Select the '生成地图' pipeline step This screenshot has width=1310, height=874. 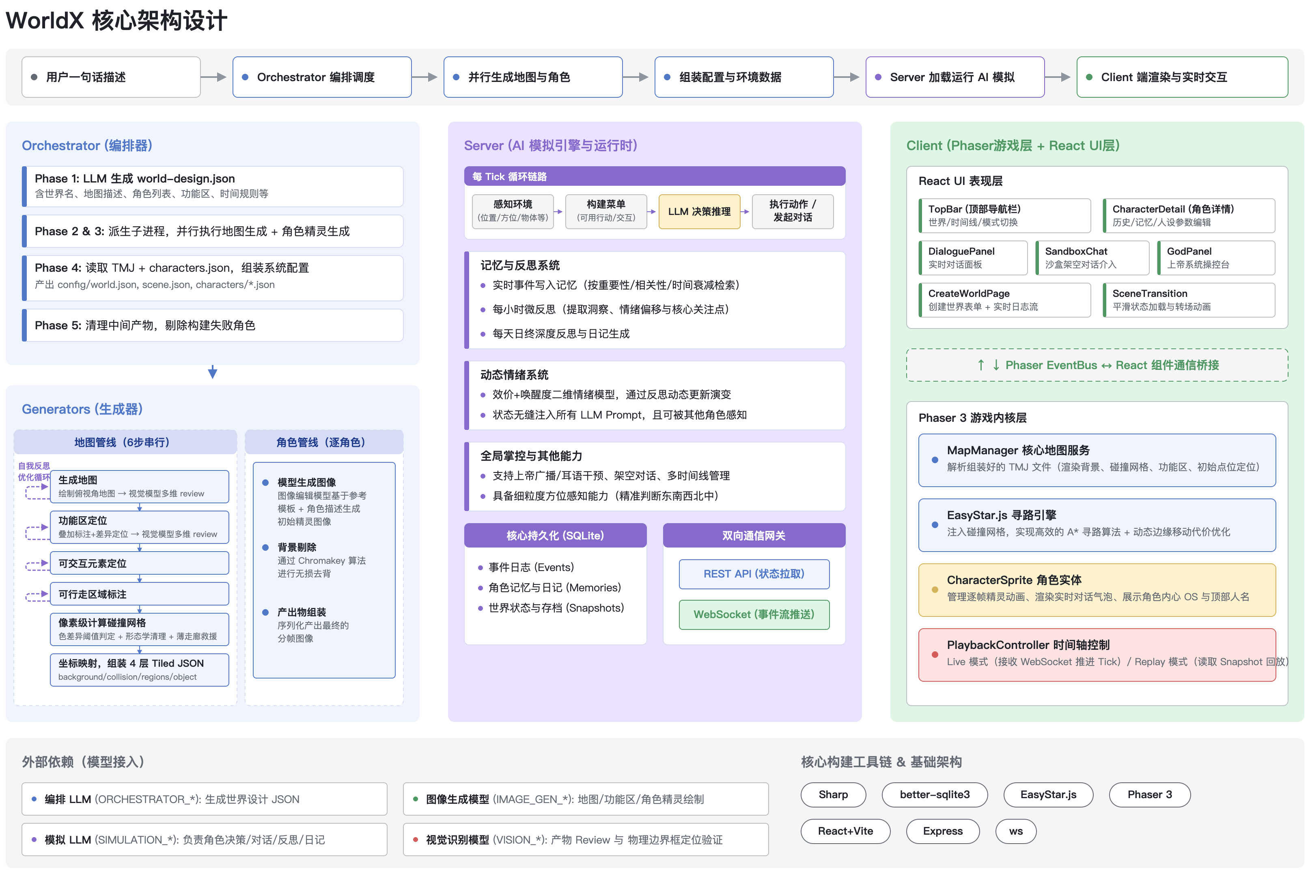click(140, 486)
